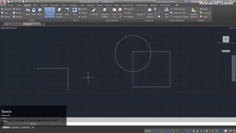Run the Sculpt surface command

[83, 17]
